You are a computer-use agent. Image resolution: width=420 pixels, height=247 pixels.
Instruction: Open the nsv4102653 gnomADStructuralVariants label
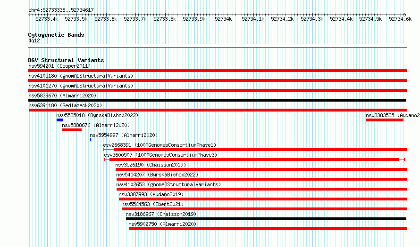click(168, 184)
